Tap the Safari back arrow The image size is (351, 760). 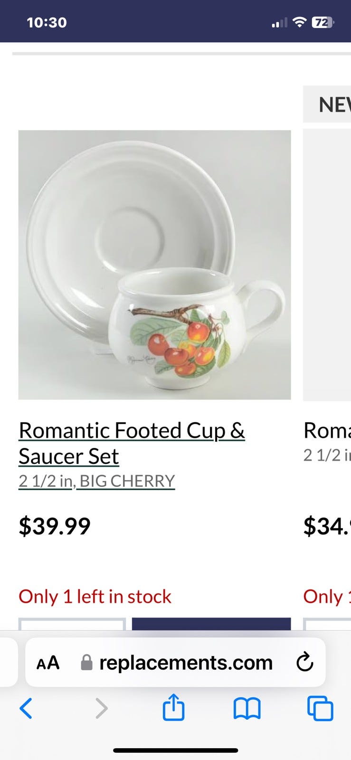26,708
